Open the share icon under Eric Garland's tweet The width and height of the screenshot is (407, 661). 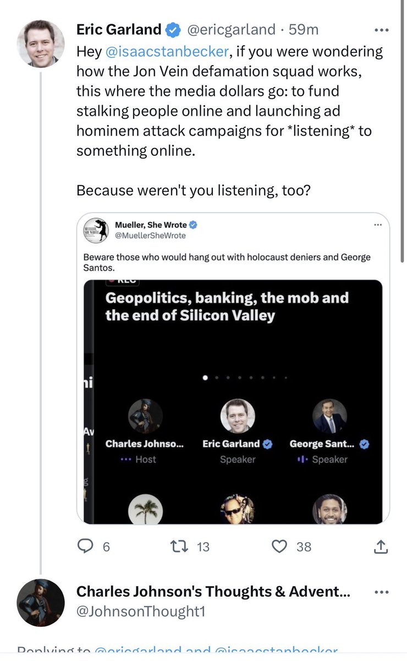click(x=381, y=546)
